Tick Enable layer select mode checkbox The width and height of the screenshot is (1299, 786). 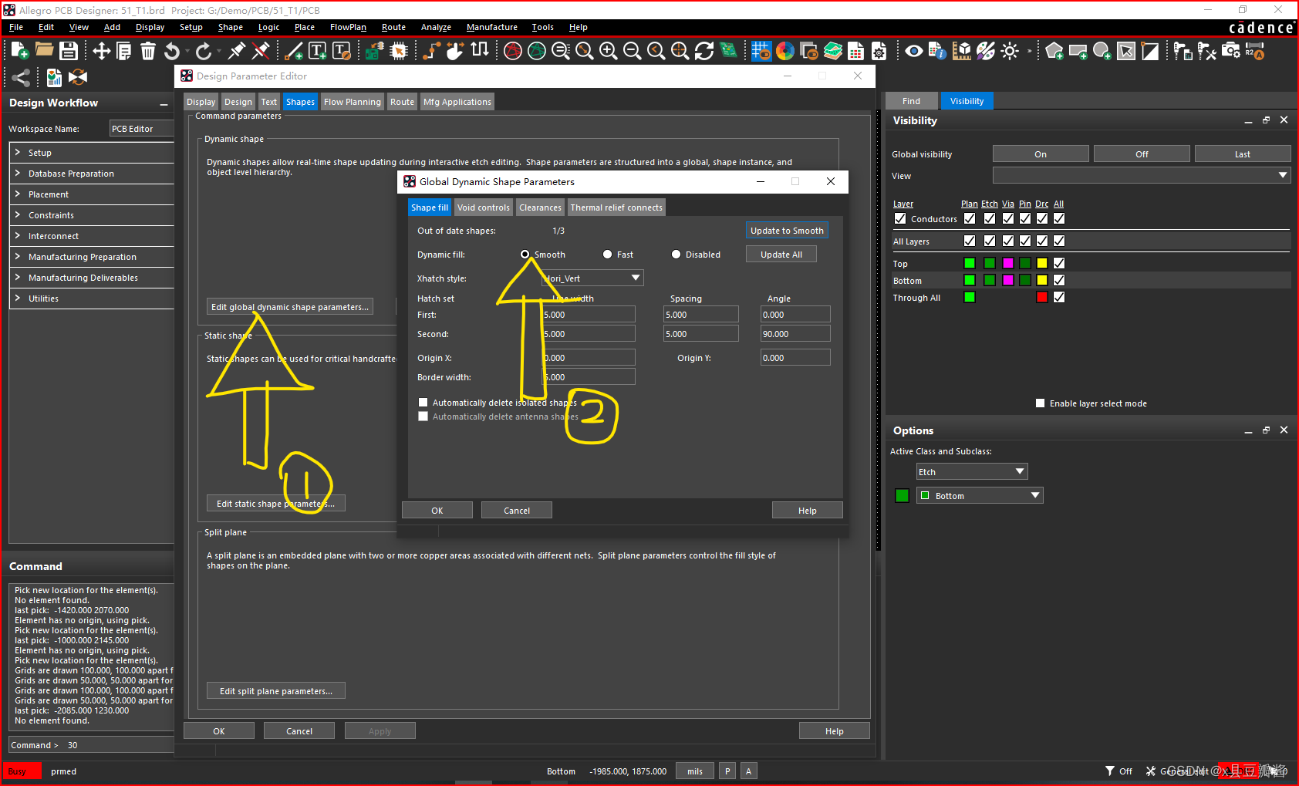[1040, 403]
